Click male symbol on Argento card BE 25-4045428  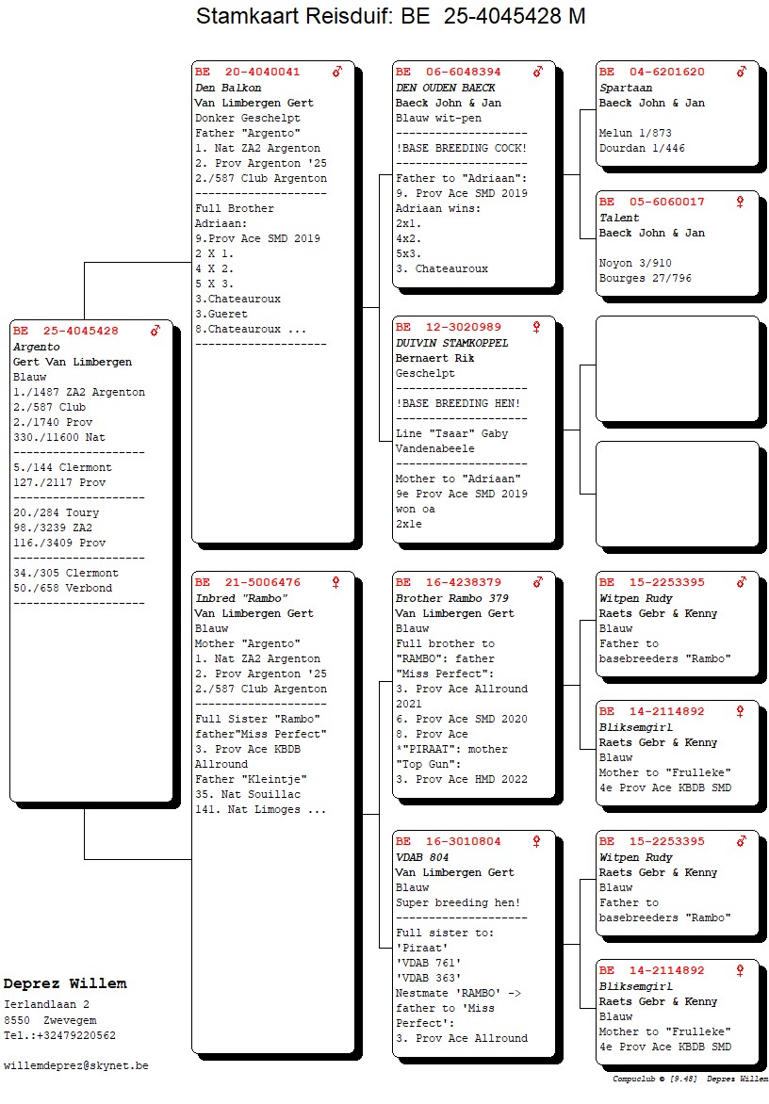coord(156,331)
